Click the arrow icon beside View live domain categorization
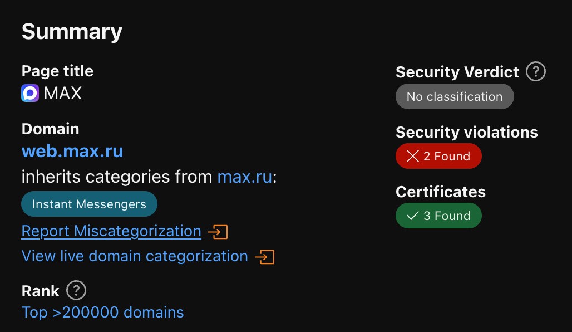Viewport: 572px width, 332px height. click(x=264, y=257)
